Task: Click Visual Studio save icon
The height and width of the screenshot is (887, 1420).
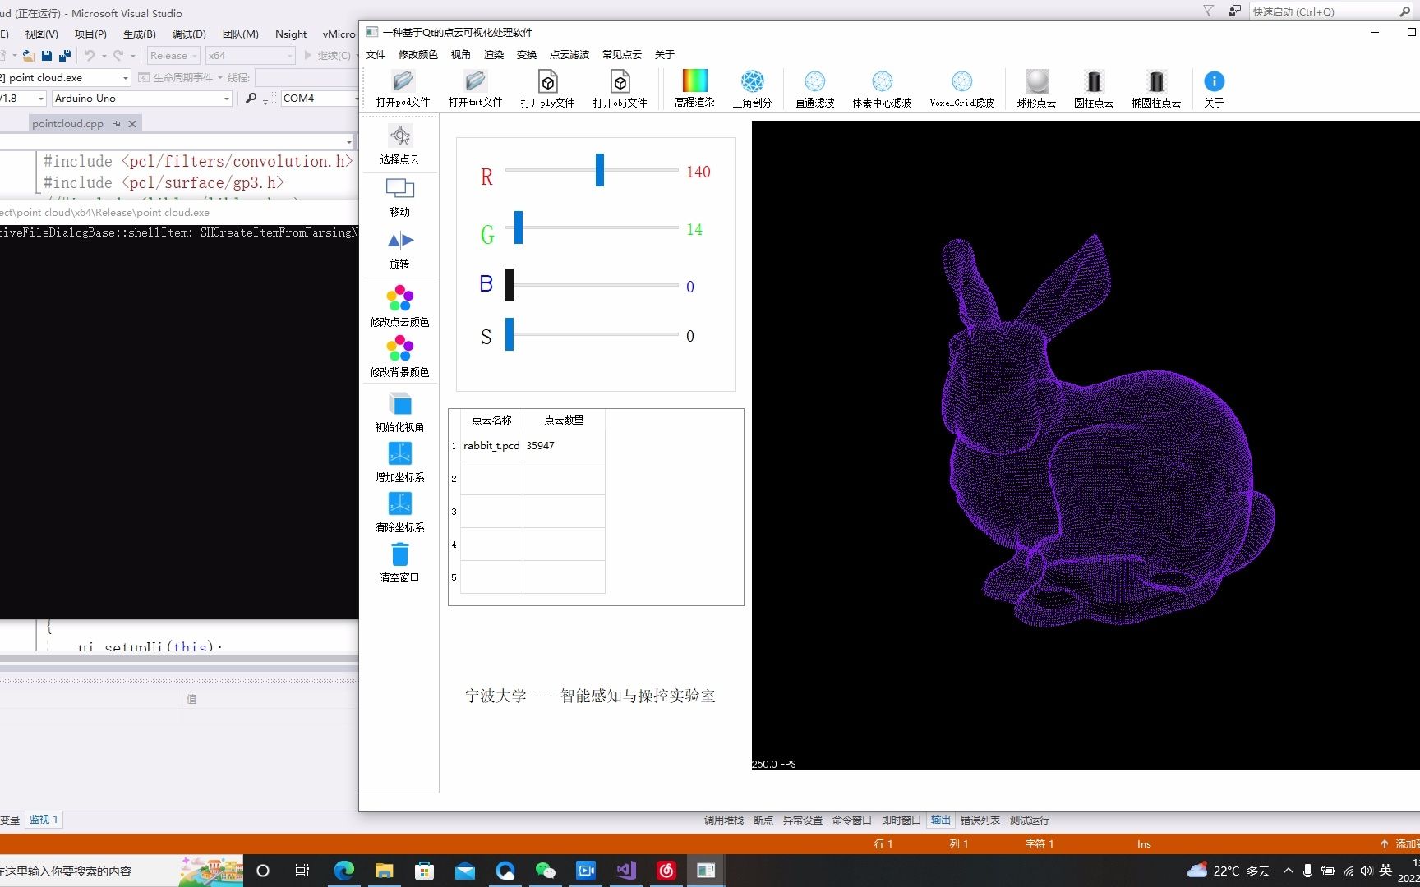Action: click(x=47, y=56)
